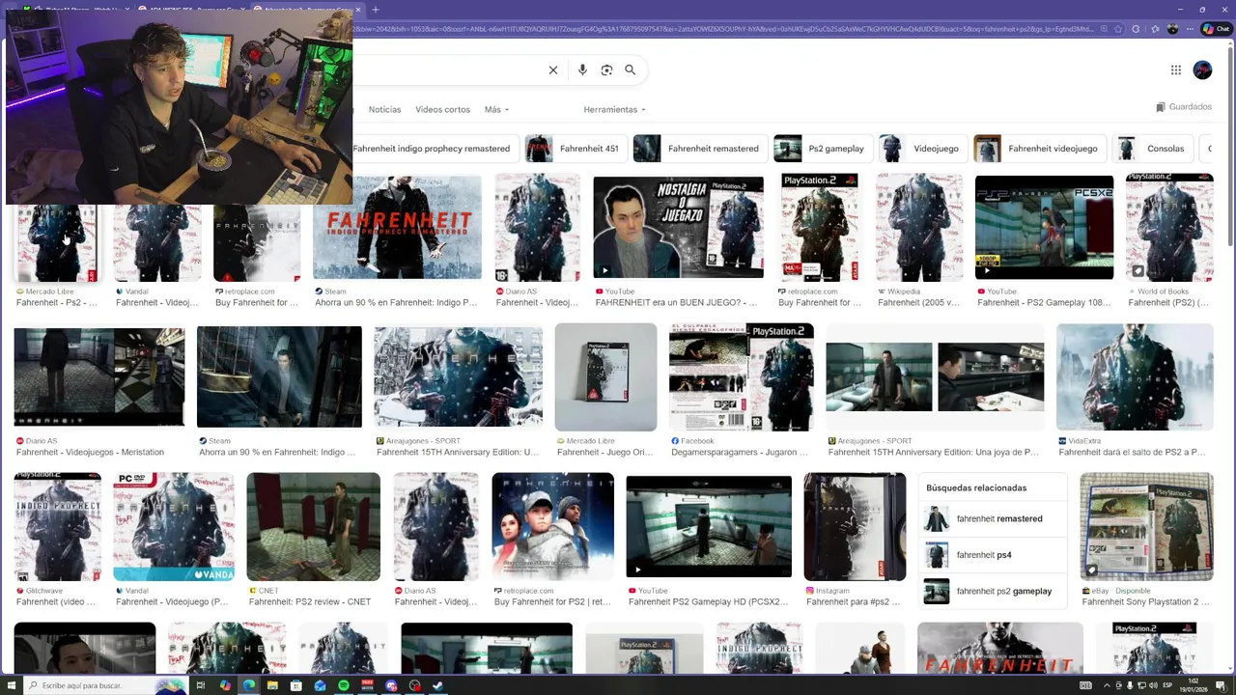This screenshot has height=695, width=1236.
Task: Select the Videojuego filter chip
Action: (922, 149)
